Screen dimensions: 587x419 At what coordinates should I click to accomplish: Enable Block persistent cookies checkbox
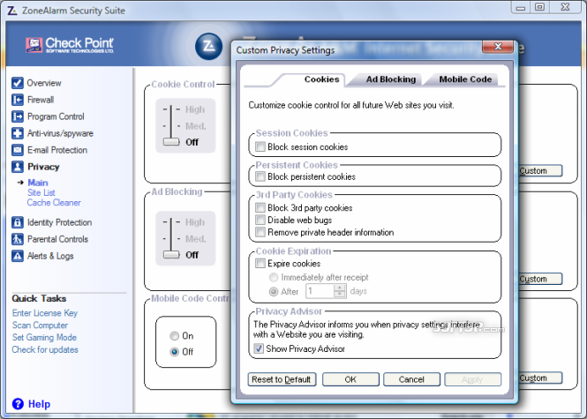click(260, 176)
